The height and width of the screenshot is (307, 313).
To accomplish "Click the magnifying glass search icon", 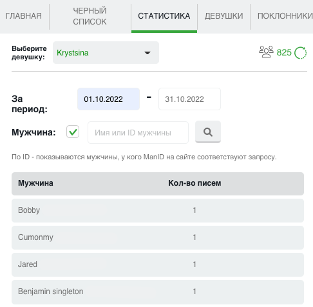I will click(x=208, y=132).
